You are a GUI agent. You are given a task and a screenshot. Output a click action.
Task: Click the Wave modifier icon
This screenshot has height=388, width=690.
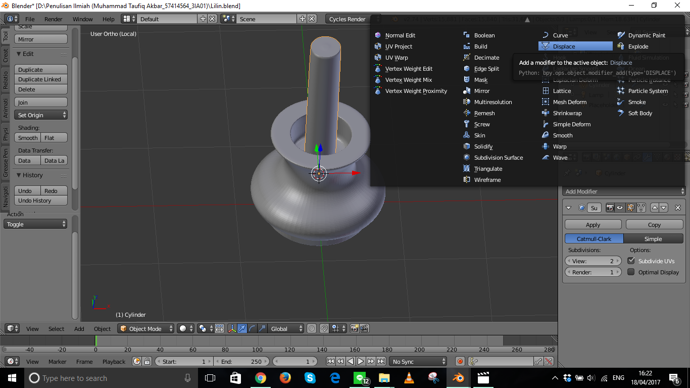click(x=546, y=158)
